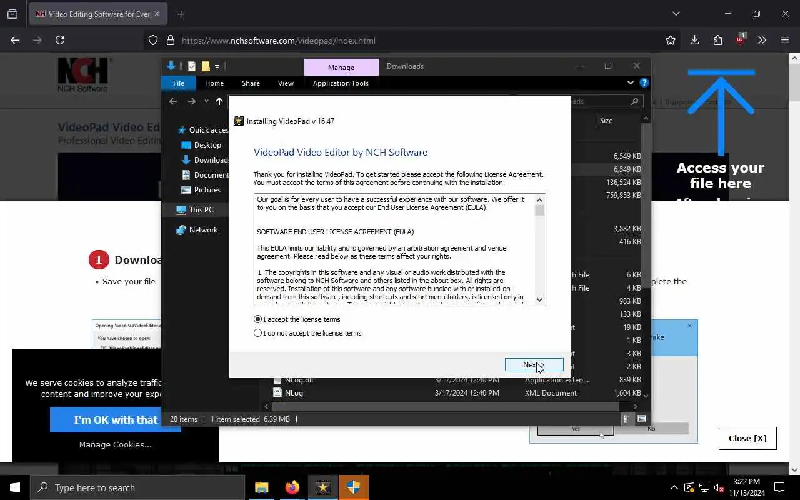800x500 pixels.
Task: Go forward in File Explorer
Action: click(192, 101)
